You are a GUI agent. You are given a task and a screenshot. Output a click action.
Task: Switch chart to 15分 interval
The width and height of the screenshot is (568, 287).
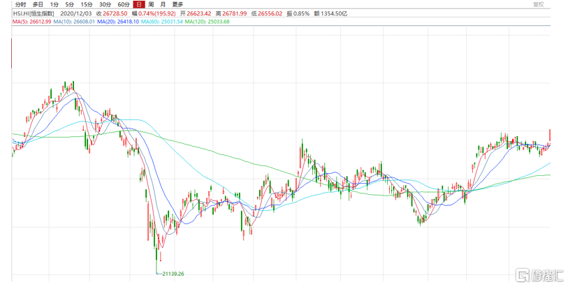tap(87, 4)
